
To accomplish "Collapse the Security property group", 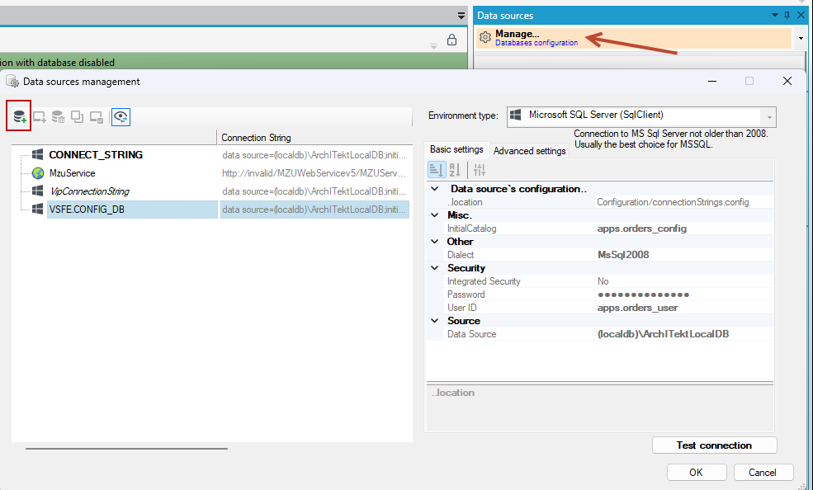I will click(x=434, y=268).
